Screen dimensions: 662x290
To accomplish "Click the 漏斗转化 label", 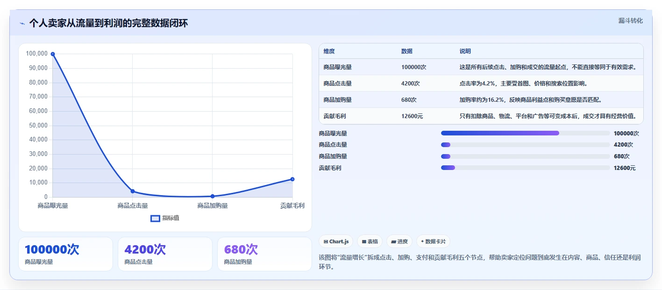I will pyautogui.click(x=631, y=21).
